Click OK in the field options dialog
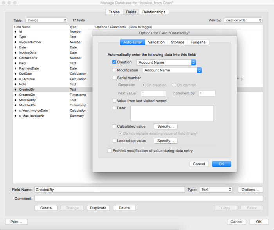This screenshot has height=230, width=274. coord(221,164)
